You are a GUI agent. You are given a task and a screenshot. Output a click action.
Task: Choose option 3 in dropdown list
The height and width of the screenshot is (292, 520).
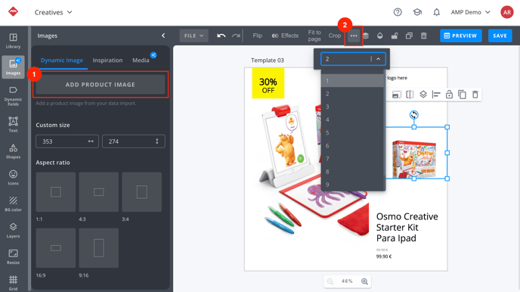coord(352,107)
